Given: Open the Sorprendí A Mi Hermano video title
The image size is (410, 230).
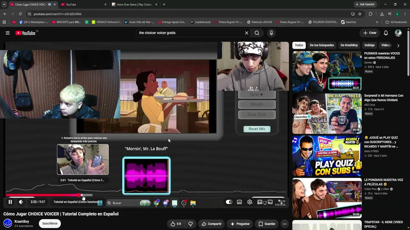Looking at the screenshot, I should [384, 98].
